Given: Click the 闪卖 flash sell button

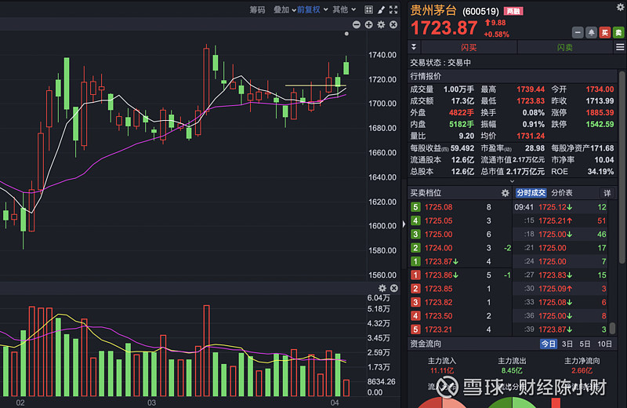Looking at the screenshot, I should click(565, 48).
